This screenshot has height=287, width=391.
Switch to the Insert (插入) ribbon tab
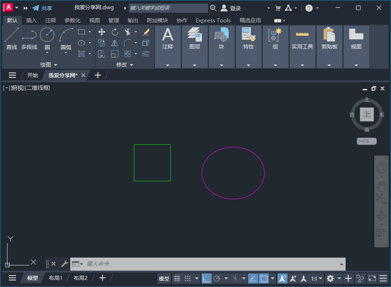point(32,21)
